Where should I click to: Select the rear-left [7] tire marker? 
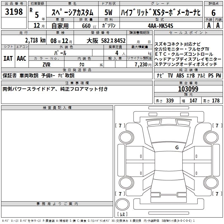tap(120, 194)
